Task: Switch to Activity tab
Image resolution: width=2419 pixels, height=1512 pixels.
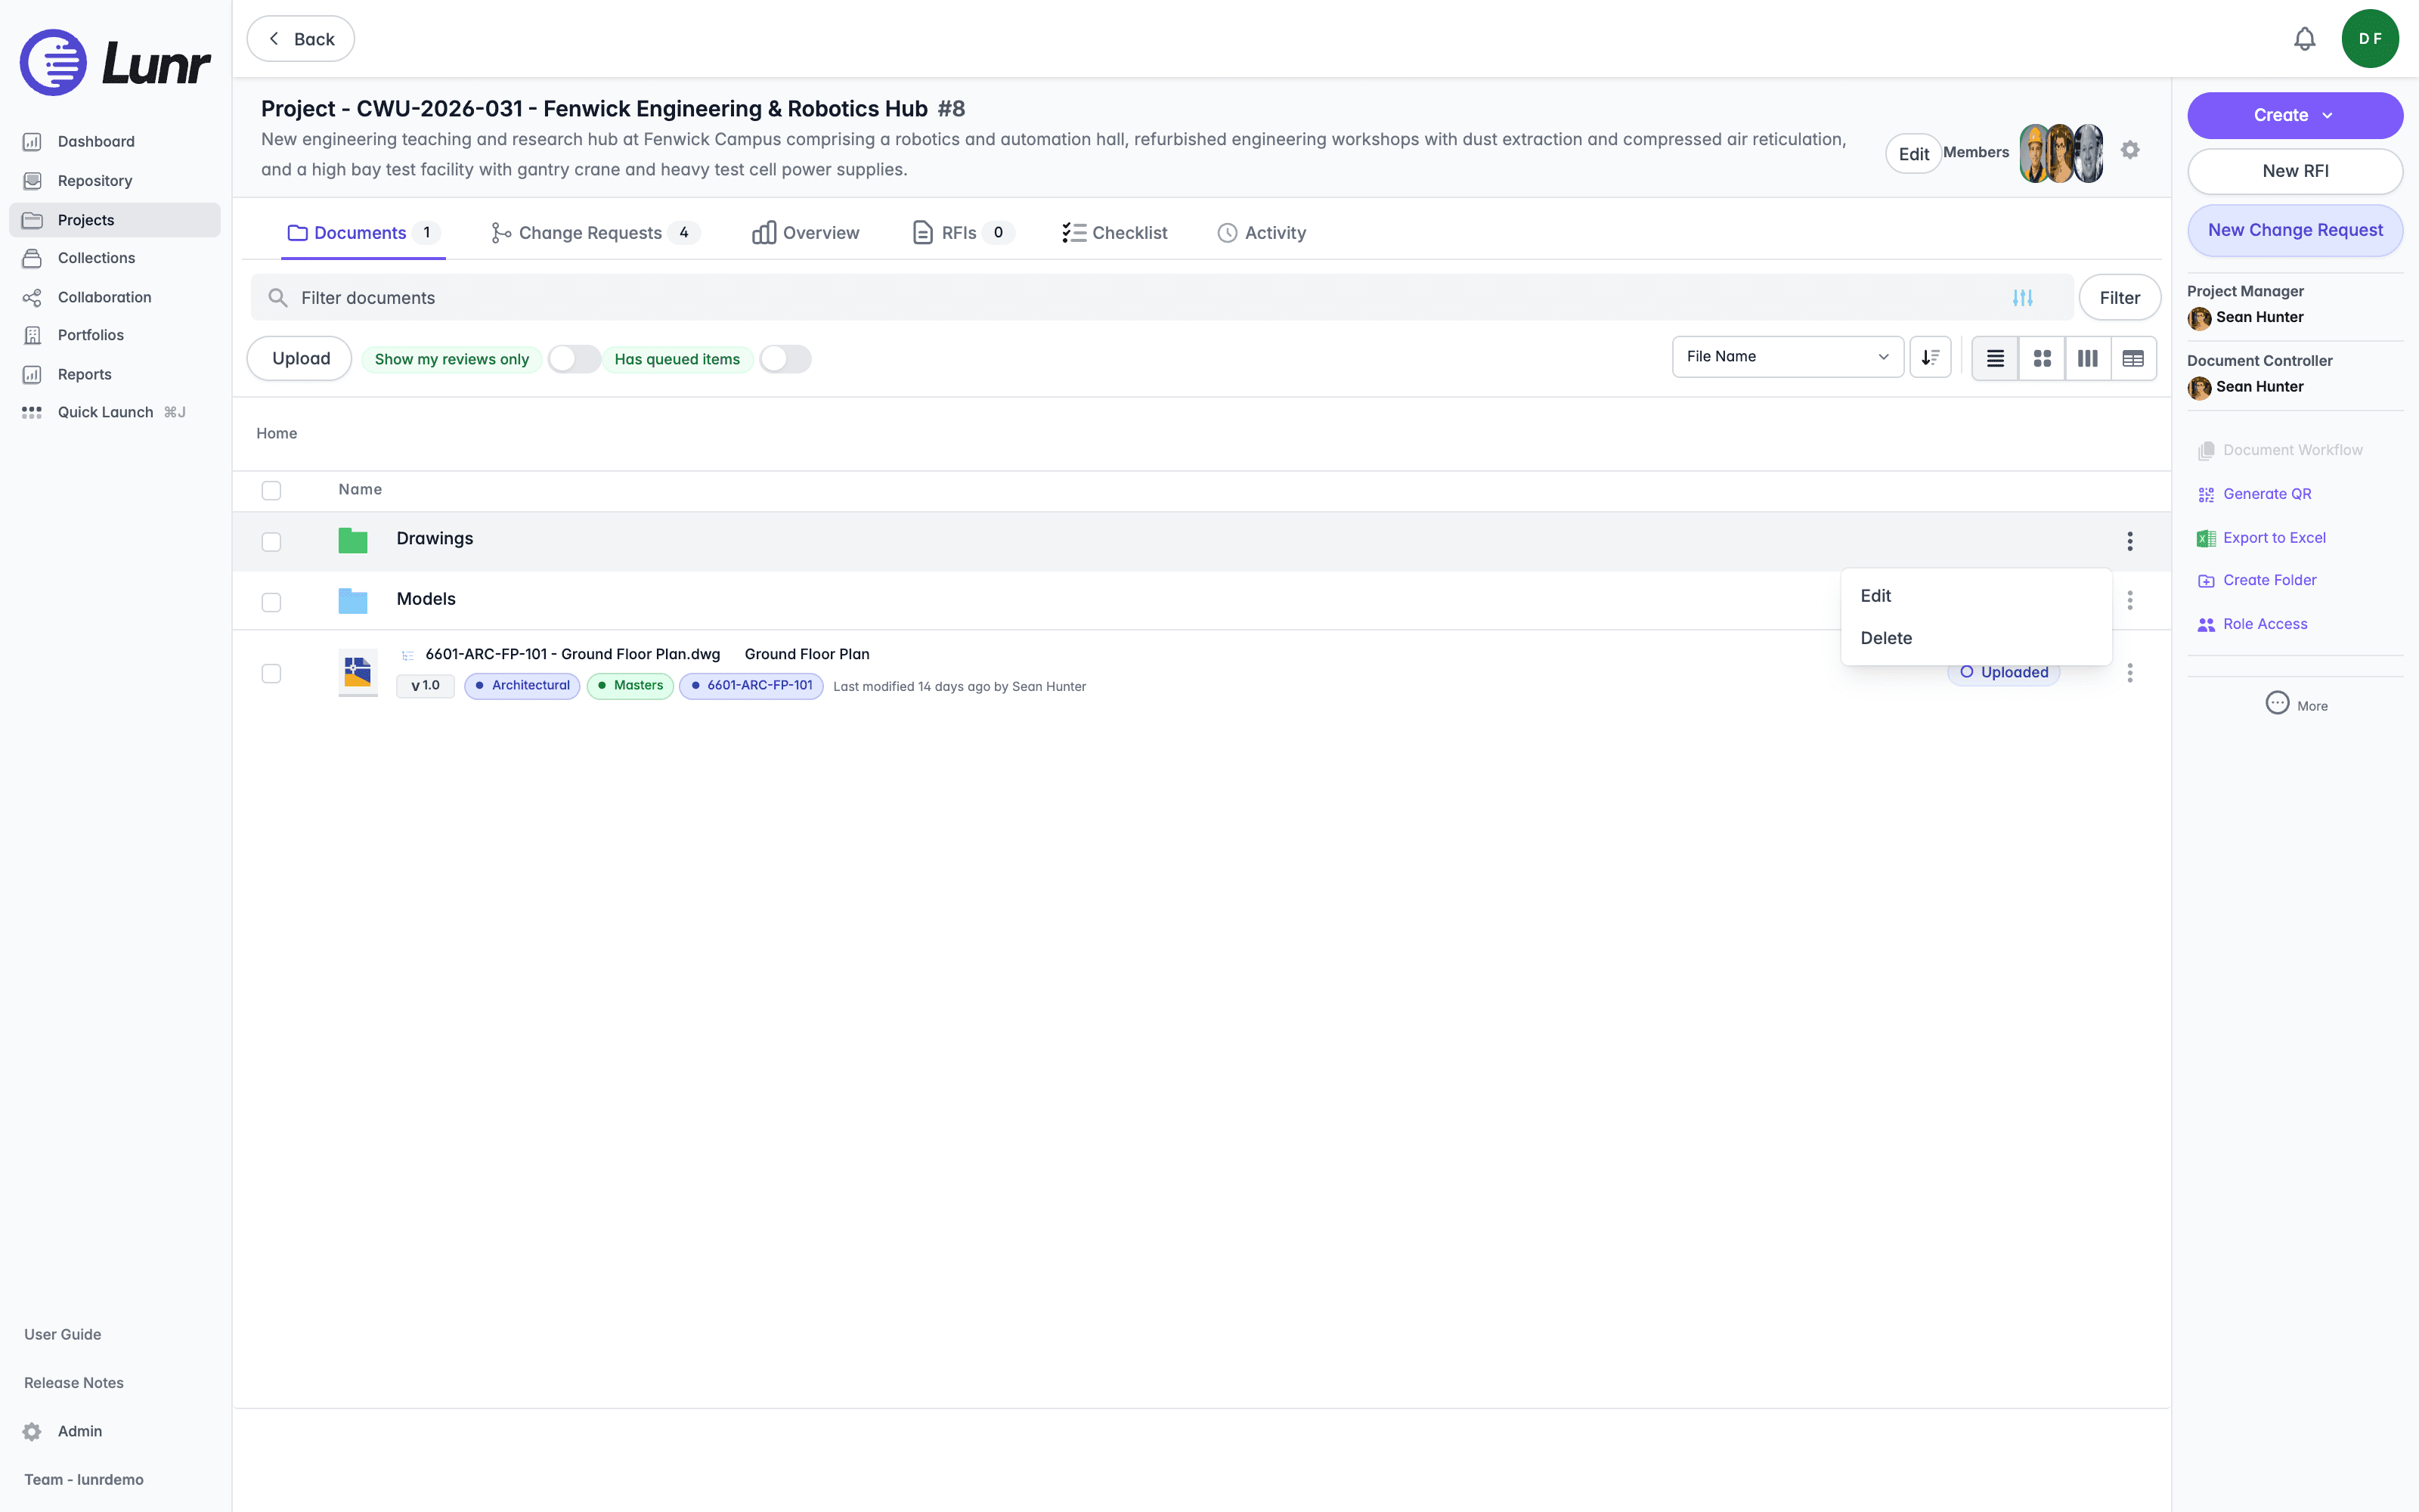Action: [1262, 233]
